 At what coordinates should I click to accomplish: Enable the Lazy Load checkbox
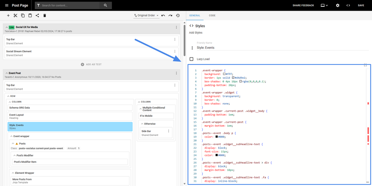click(191, 59)
